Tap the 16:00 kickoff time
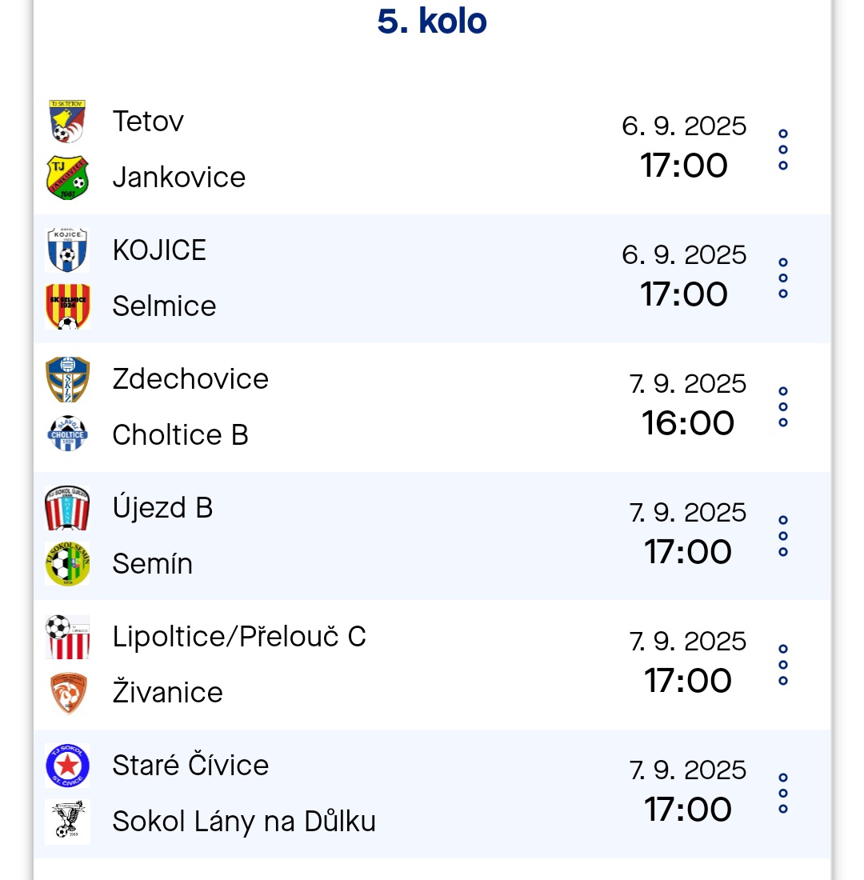Screen dimensions: 864x880 (688, 423)
